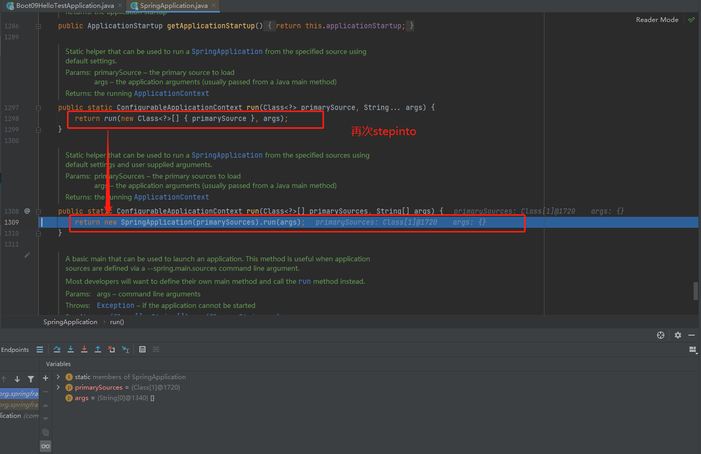Hide the debug tool window
Screen dimensions: 701x454
pos(692,335)
